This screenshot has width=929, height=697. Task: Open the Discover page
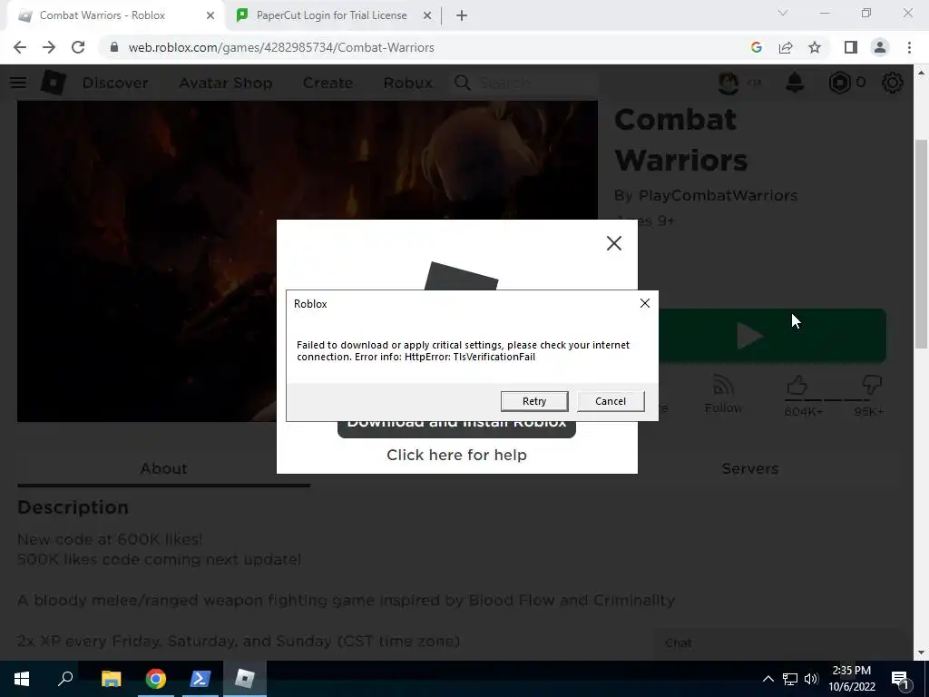coord(115,83)
